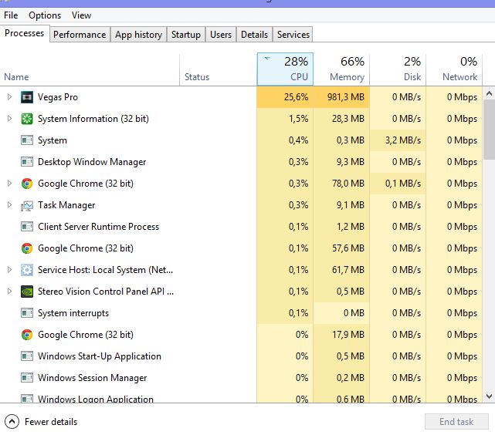Open the Options menu

45,15
